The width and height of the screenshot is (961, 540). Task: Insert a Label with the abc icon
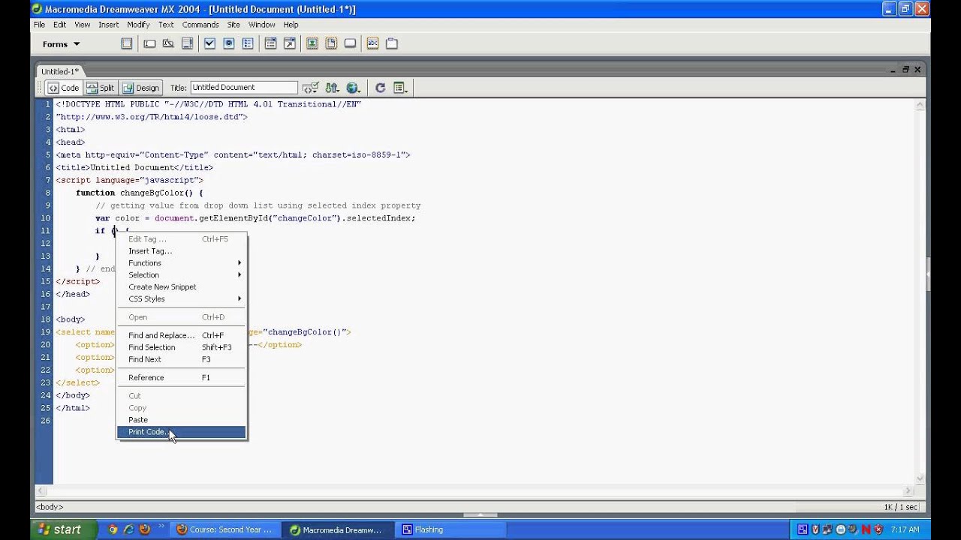tap(372, 43)
